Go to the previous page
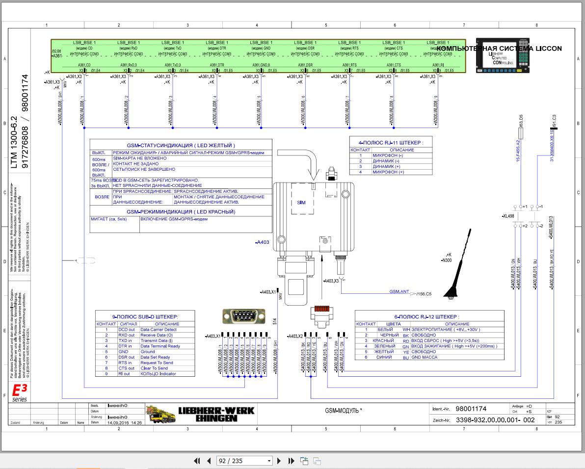The height and width of the screenshot is (469, 585). click(209, 461)
